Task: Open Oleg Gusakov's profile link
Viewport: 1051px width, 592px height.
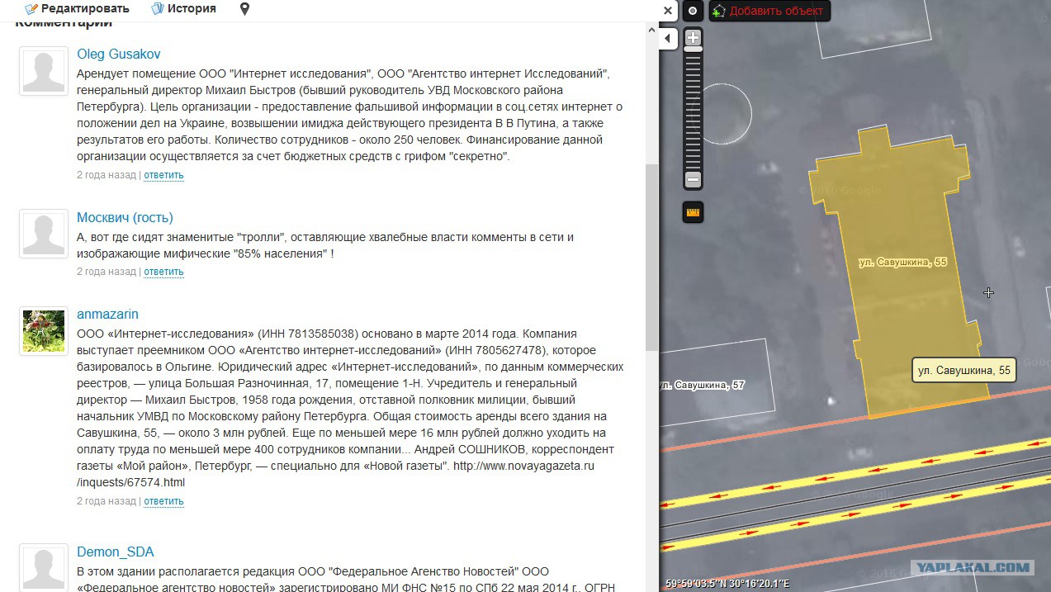Action: point(119,54)
